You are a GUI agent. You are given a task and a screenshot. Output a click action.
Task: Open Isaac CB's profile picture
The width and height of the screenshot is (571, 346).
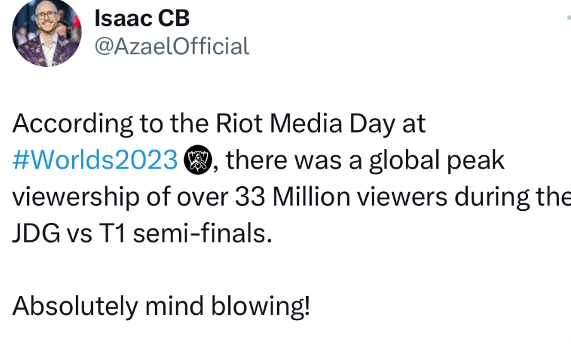coord(46,32)
